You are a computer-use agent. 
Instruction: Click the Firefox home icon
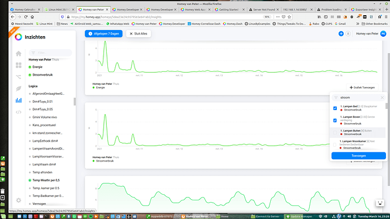(x=32, y=17)
